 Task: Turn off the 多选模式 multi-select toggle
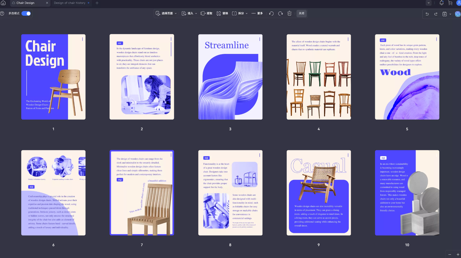pos(26,13)
